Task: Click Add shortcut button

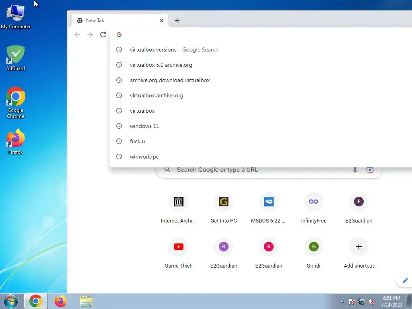Action: [359, 253]
